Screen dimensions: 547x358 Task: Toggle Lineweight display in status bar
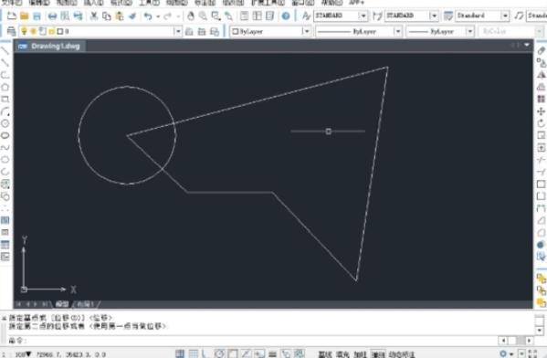click(x=272, y=353)
